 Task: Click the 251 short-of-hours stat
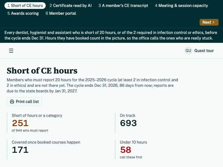(x=20, y=123)
